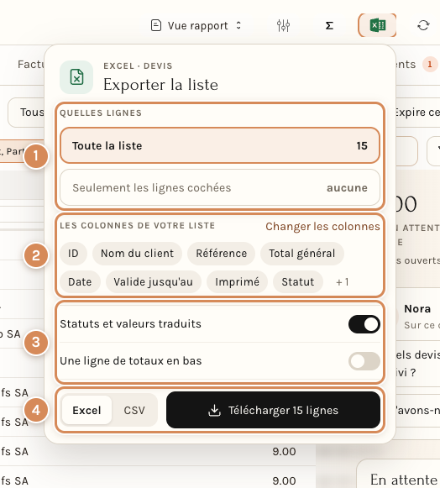The height and width of the screenshot is (488, 440).
Task: Click the Nora name in side panel
Action: [417, 309]
